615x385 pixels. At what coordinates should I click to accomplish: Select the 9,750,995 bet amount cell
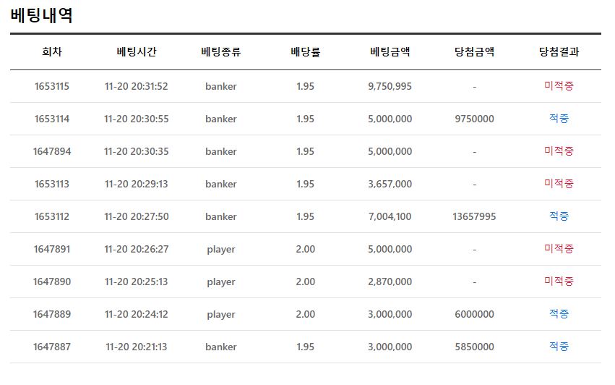tap(390, 86)
